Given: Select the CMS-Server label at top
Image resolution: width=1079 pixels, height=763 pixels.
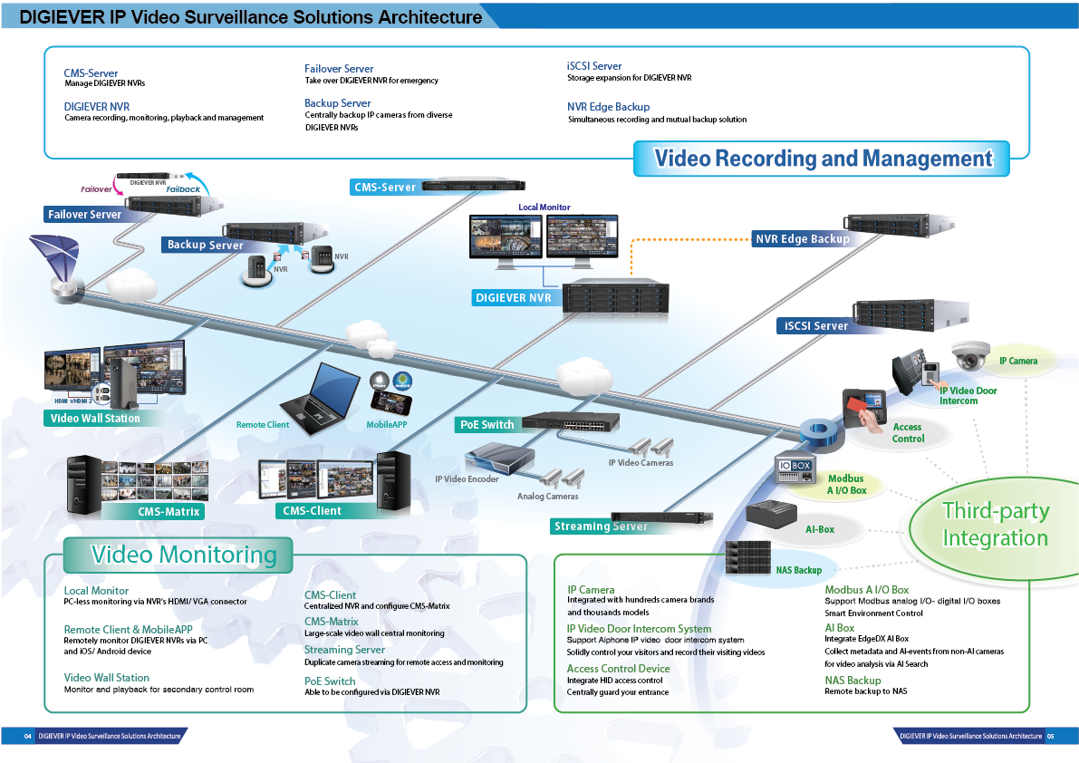Looking at the screenshot, I should [385, 188].
